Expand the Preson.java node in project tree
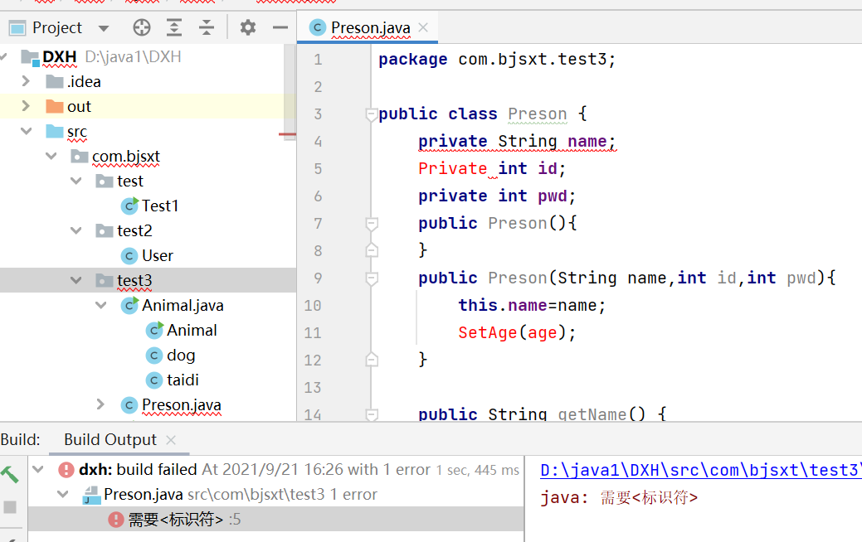This screenshot has height=542, width=862. click(x=100, y=404)
